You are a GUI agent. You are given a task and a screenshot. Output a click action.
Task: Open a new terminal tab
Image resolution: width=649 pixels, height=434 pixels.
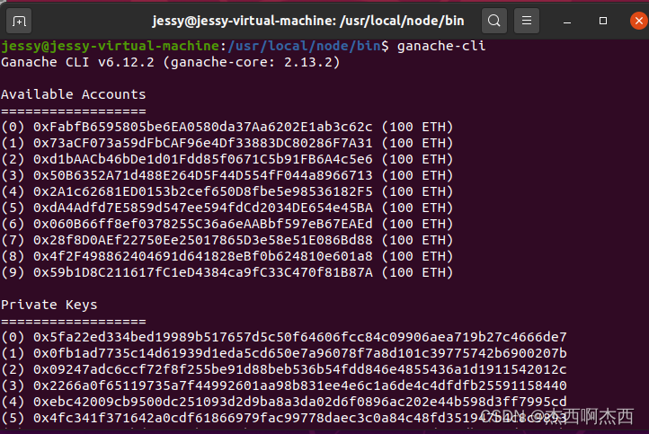[x=19, y=21]
